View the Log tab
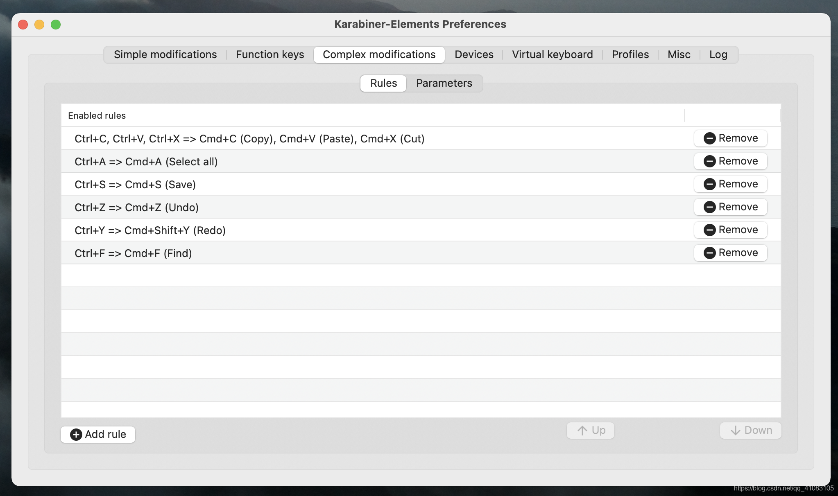Screen dimensions: 838x496 pos(718,55)
